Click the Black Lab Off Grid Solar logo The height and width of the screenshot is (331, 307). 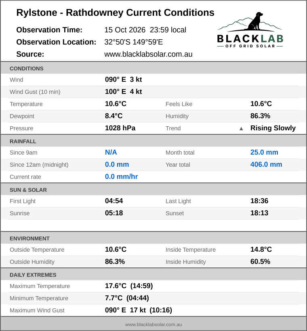(x=250, y=30)
